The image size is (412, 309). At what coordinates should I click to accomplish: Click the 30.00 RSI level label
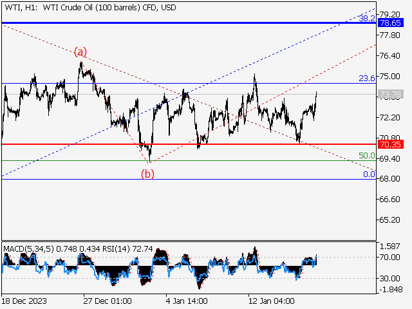389,278
